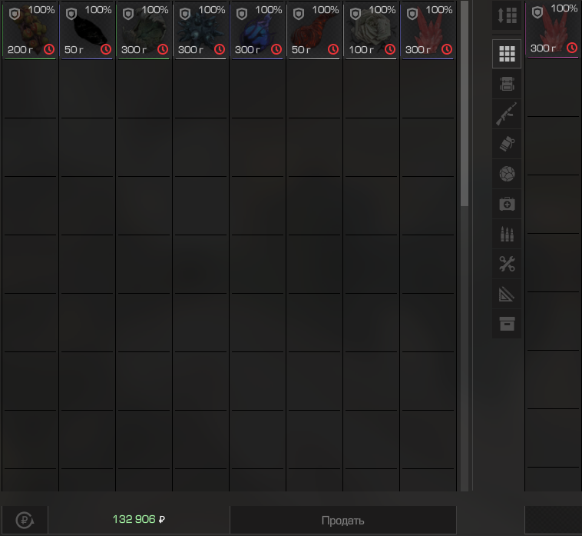Filter inventory by tools wrench icon
582x536 pixels.
(x=507, y=265)
